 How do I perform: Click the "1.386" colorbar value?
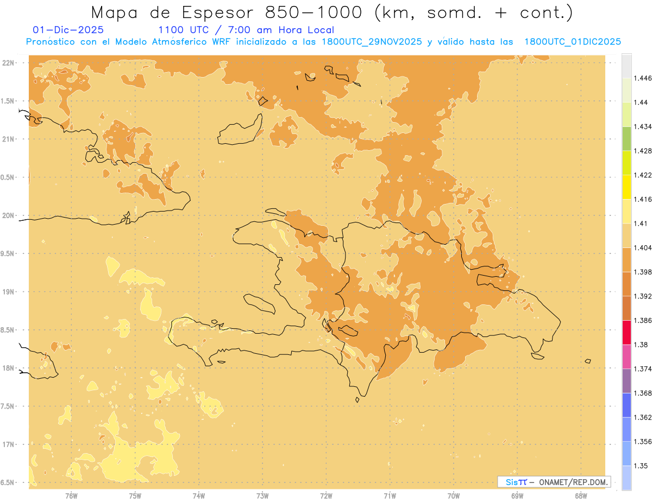[x=643, y=321]
